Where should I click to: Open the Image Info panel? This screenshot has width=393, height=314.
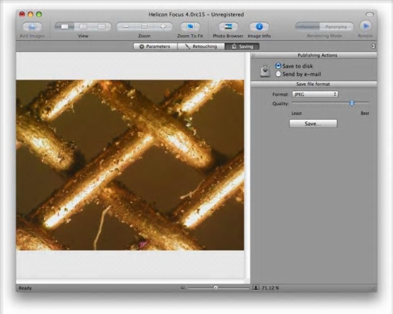259,27
